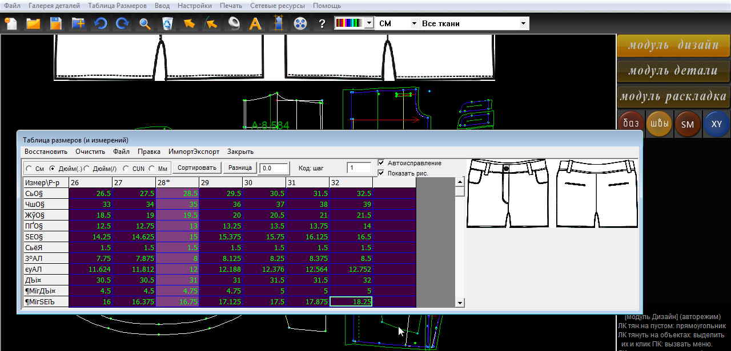Expand the Все ткани fabric dropdown

[x=523, y=23]
